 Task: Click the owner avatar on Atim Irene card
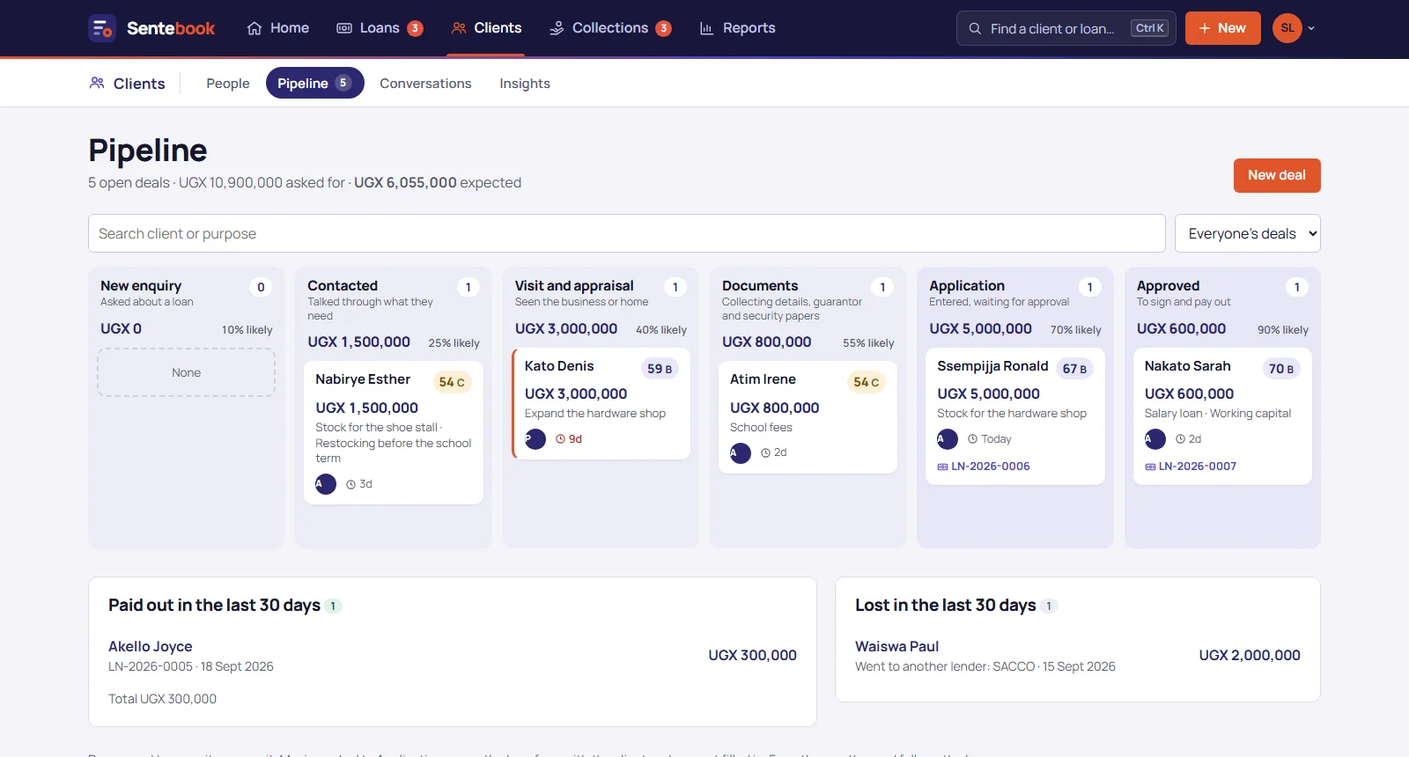coord(741,452)
